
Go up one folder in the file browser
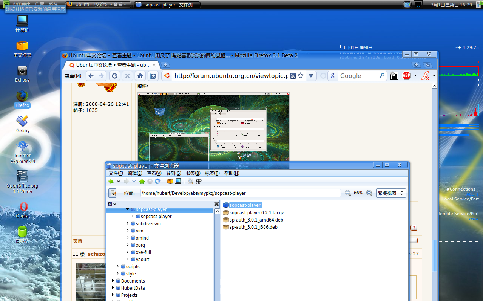[142, 181]
